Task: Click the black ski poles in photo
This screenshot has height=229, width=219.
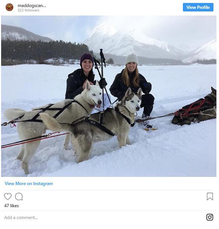Action: click(x=102, y=76)
